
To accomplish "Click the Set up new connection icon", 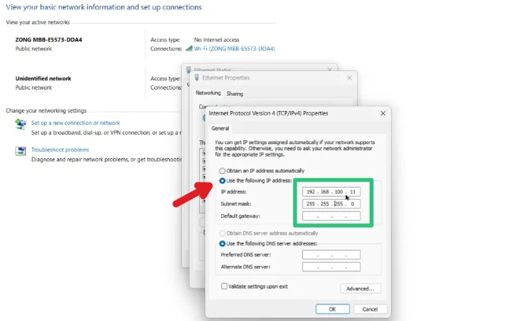I will point(21,124).
